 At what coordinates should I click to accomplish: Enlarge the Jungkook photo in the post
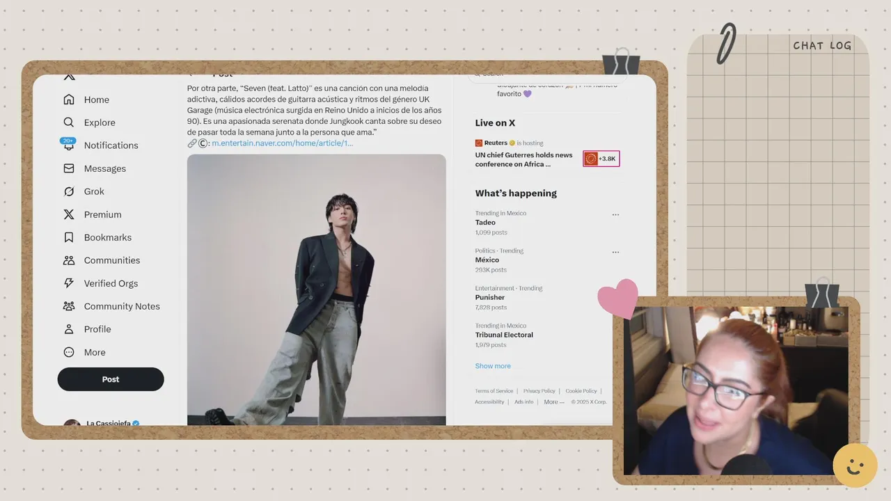(317, 289)
